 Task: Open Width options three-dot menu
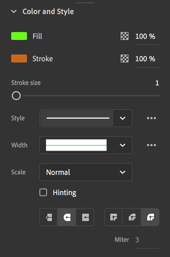click(151, 145)
